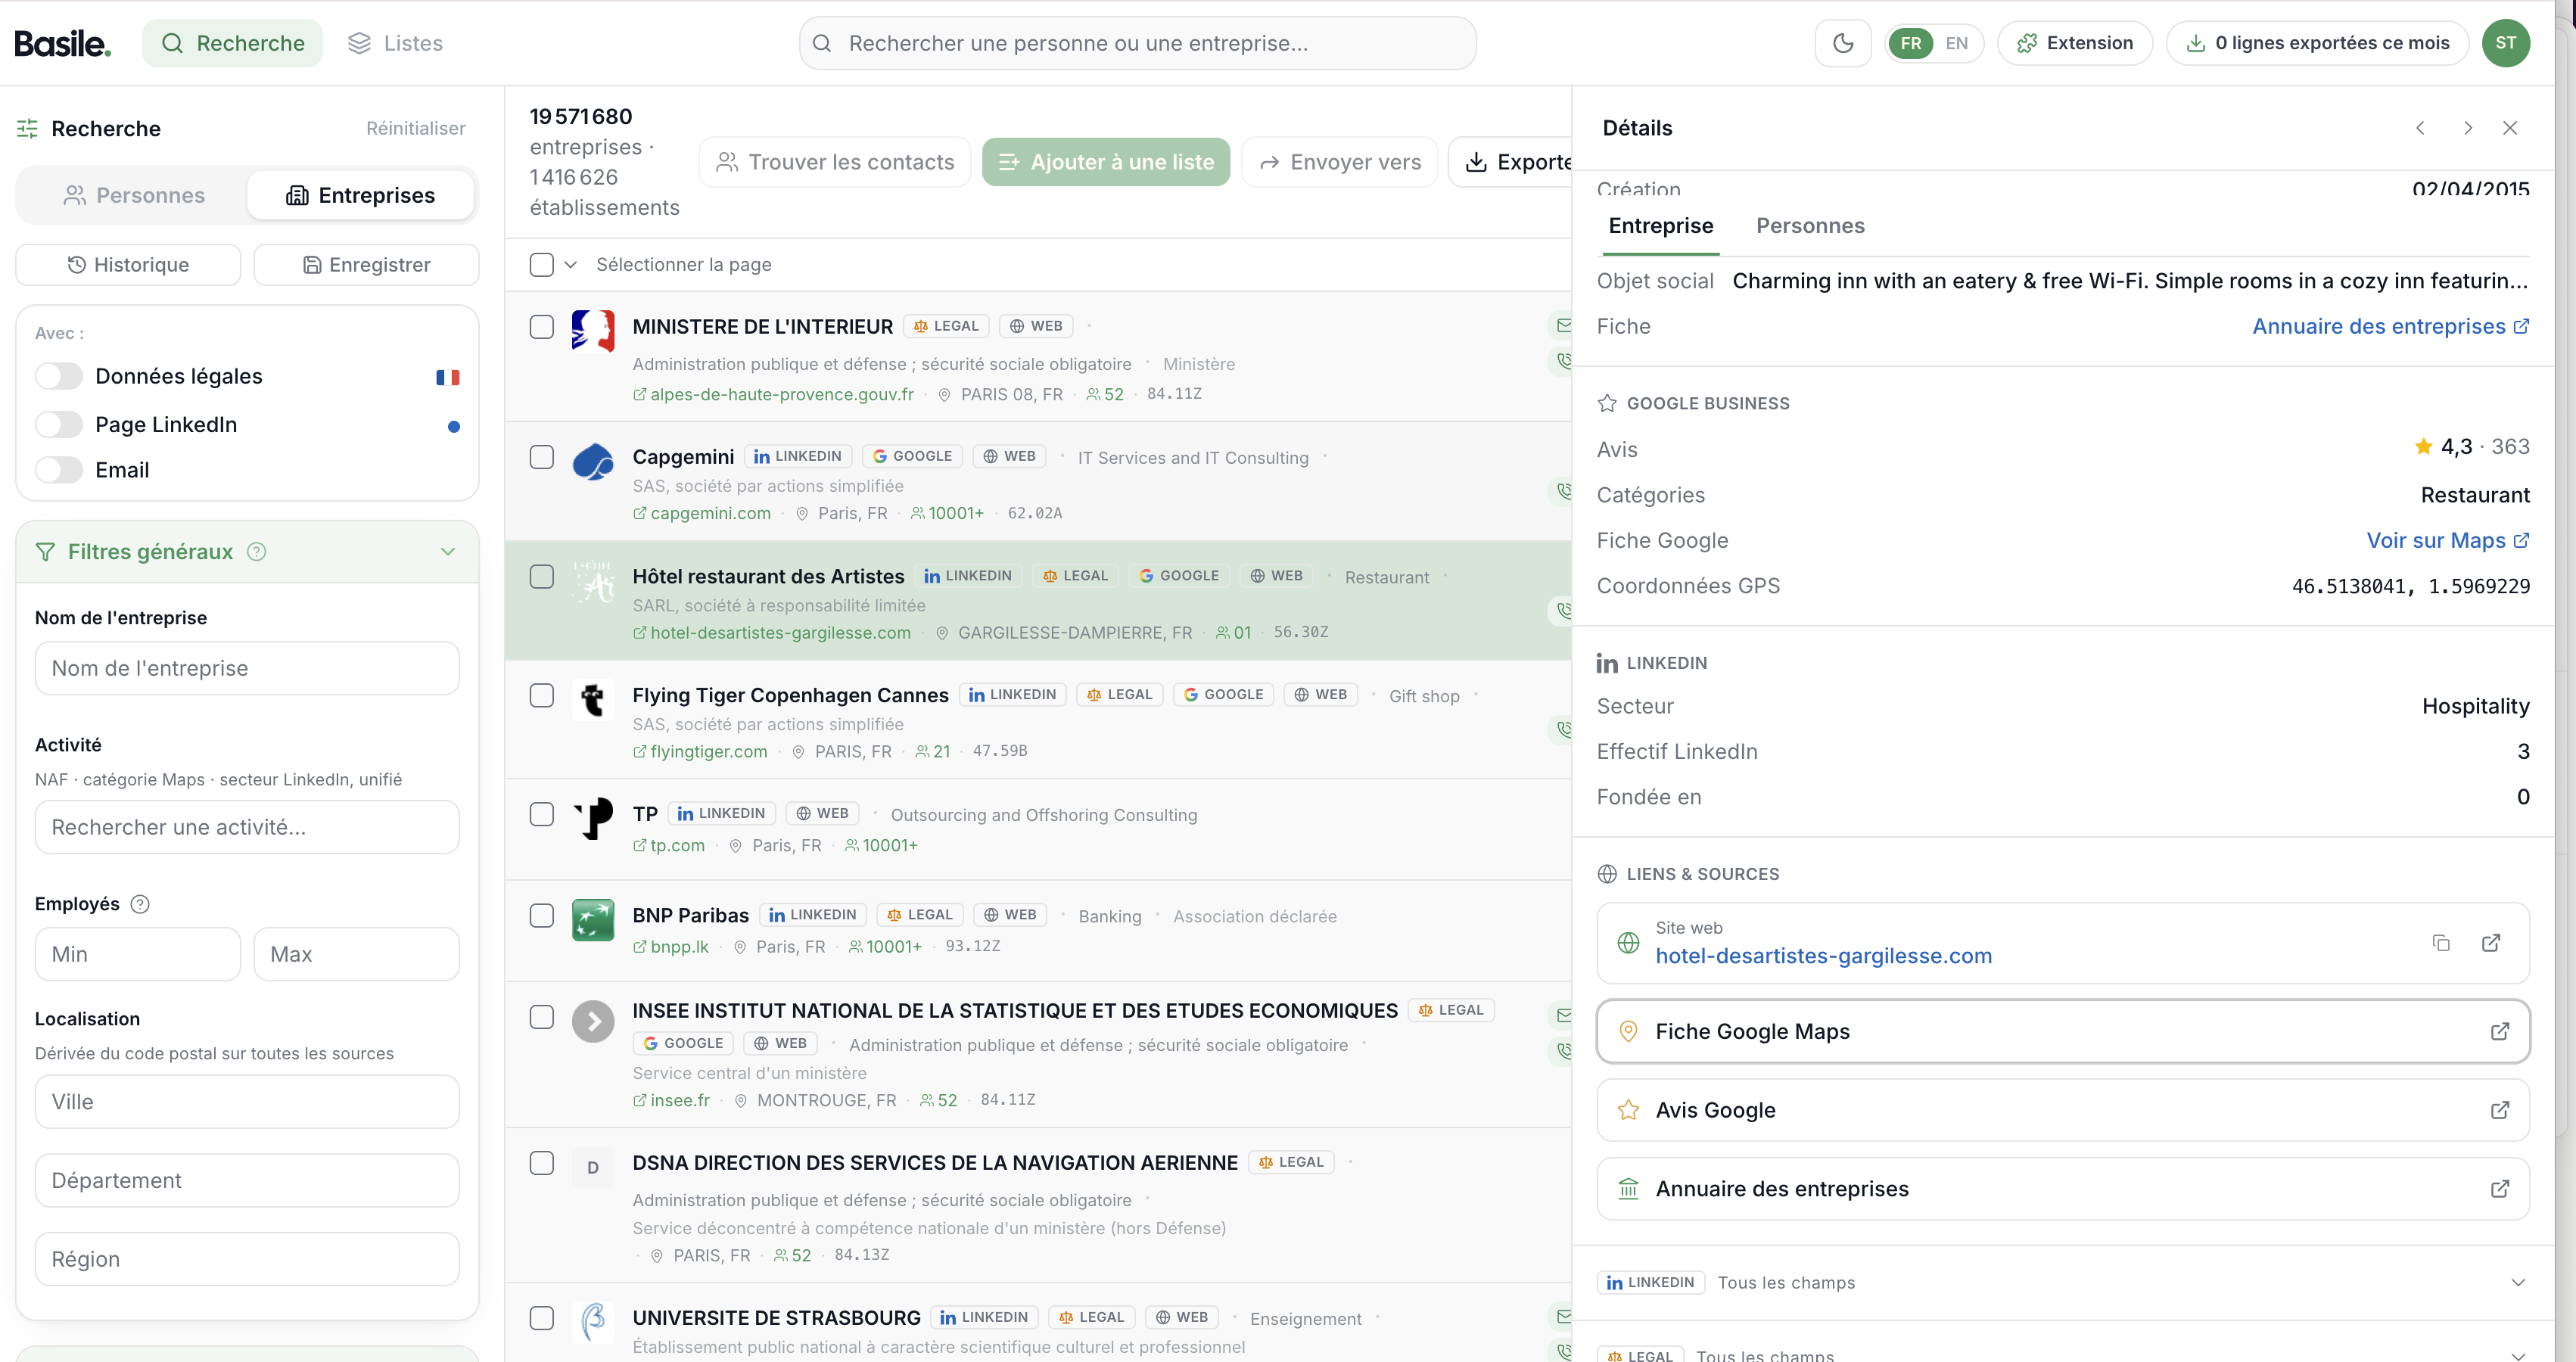Viewport: 2576px width, 1362px height.
Task: Click the Flying Tiger Copenhagen logo
Action: 593,699
